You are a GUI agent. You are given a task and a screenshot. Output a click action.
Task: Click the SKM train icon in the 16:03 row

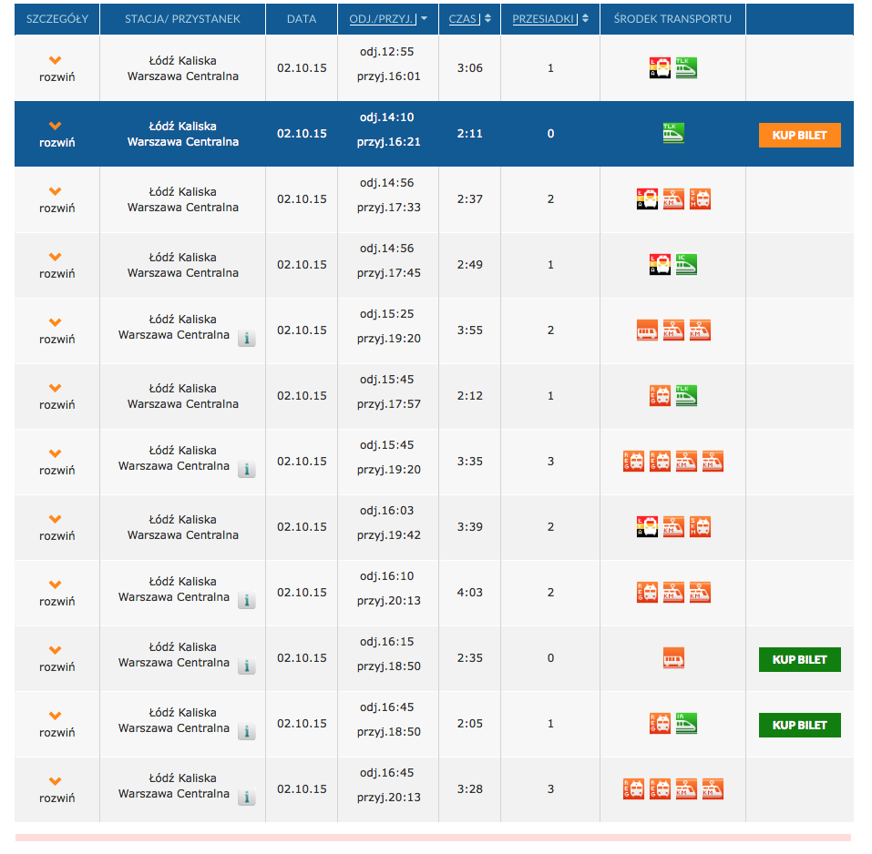tap(700, 527)
